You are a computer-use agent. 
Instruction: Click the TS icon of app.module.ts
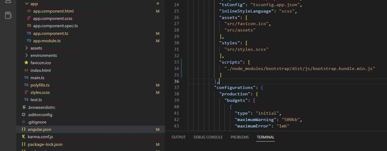click(29, 41)
